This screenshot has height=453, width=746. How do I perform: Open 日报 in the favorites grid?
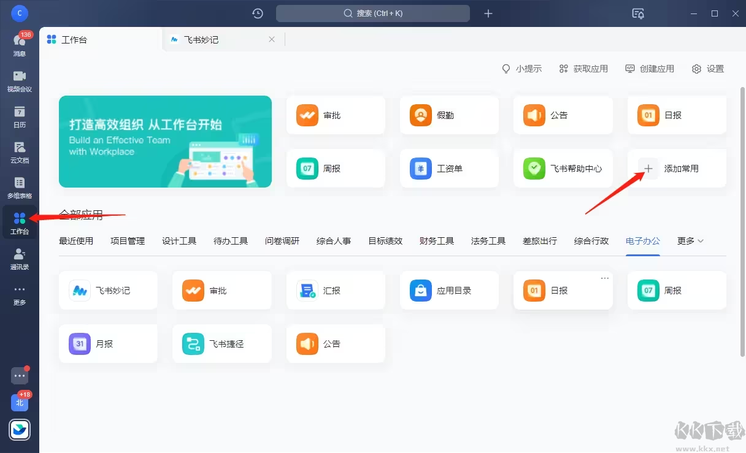[x=677, y=115]
